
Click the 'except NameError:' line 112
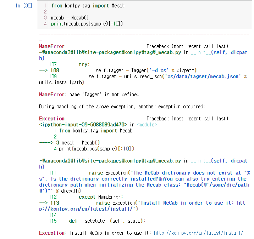click(x=101, y=197)
